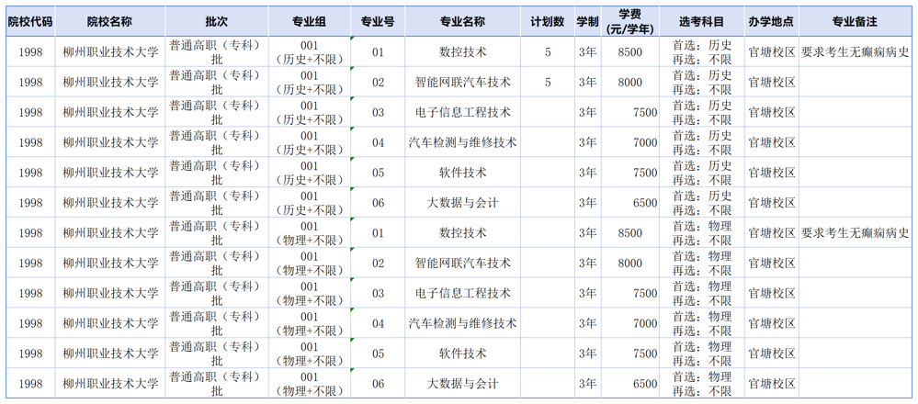Viewport: 918px width, 404px height.
Task: Click the 院校代码 column header
Action: (29, 20)
